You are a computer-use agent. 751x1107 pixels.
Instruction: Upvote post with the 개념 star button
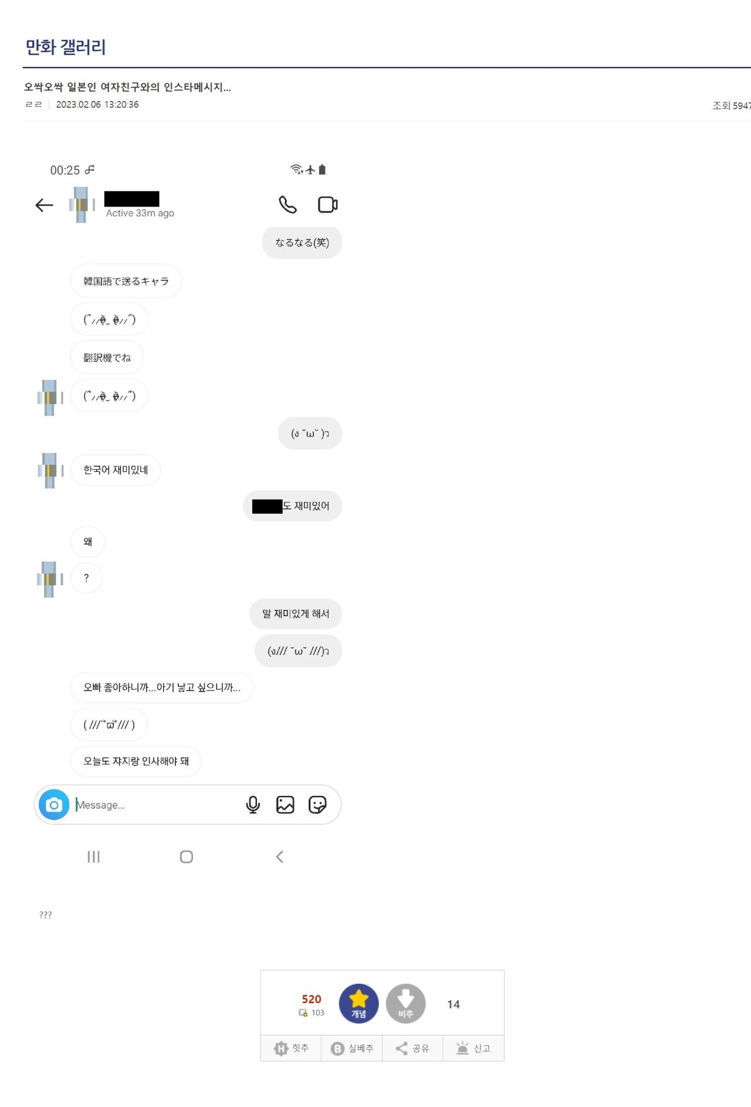click(x=358, y=1004)
